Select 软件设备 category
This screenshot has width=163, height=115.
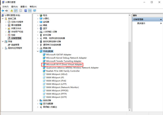pos(47,35)
